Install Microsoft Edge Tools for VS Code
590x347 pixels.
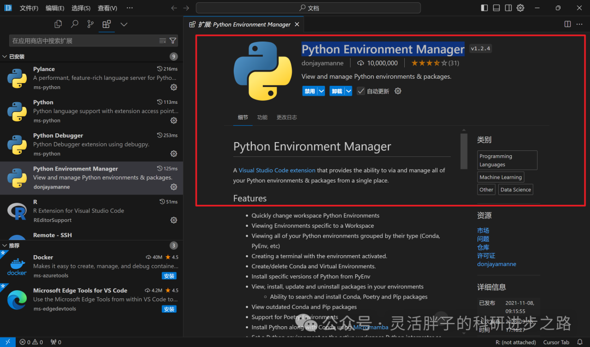click(x=169, y=309)
